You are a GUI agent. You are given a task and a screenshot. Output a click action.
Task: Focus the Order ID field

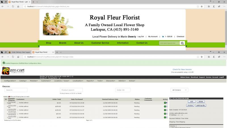click(123, 90)
